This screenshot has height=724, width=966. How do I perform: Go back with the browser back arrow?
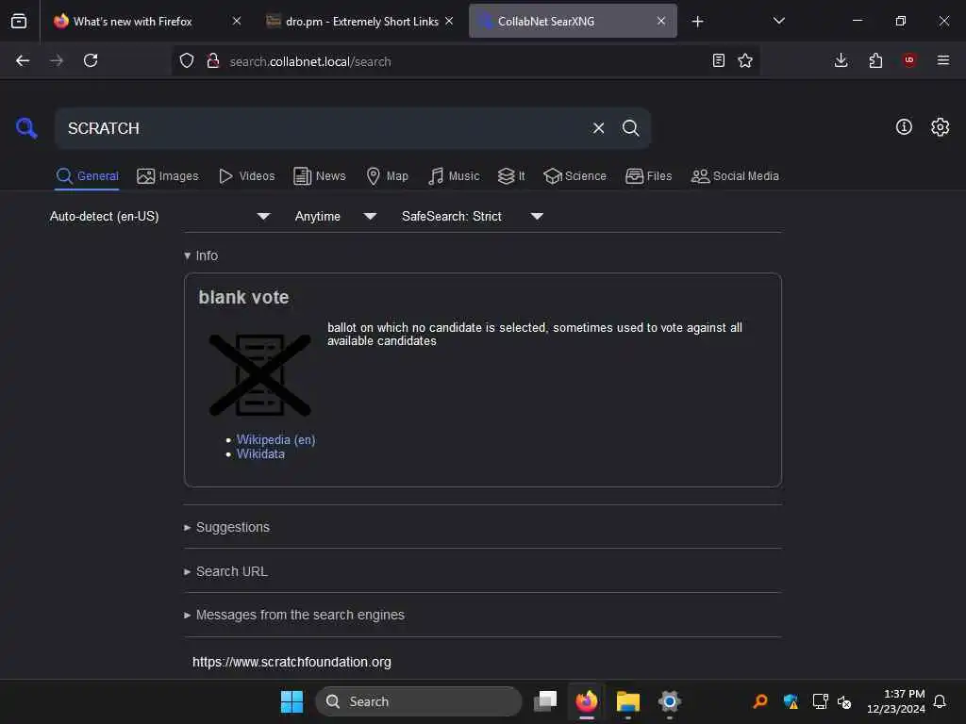23,60
